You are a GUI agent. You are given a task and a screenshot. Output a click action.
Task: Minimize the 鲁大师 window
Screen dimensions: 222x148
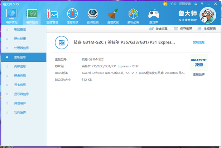(x=208, y=4)
